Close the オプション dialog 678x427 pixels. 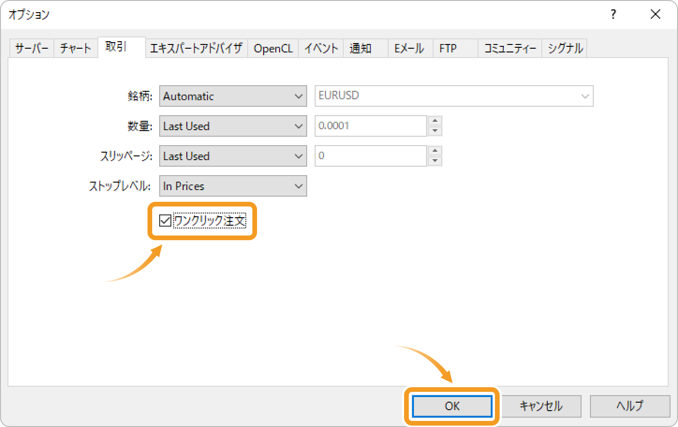tap(656, 15)
